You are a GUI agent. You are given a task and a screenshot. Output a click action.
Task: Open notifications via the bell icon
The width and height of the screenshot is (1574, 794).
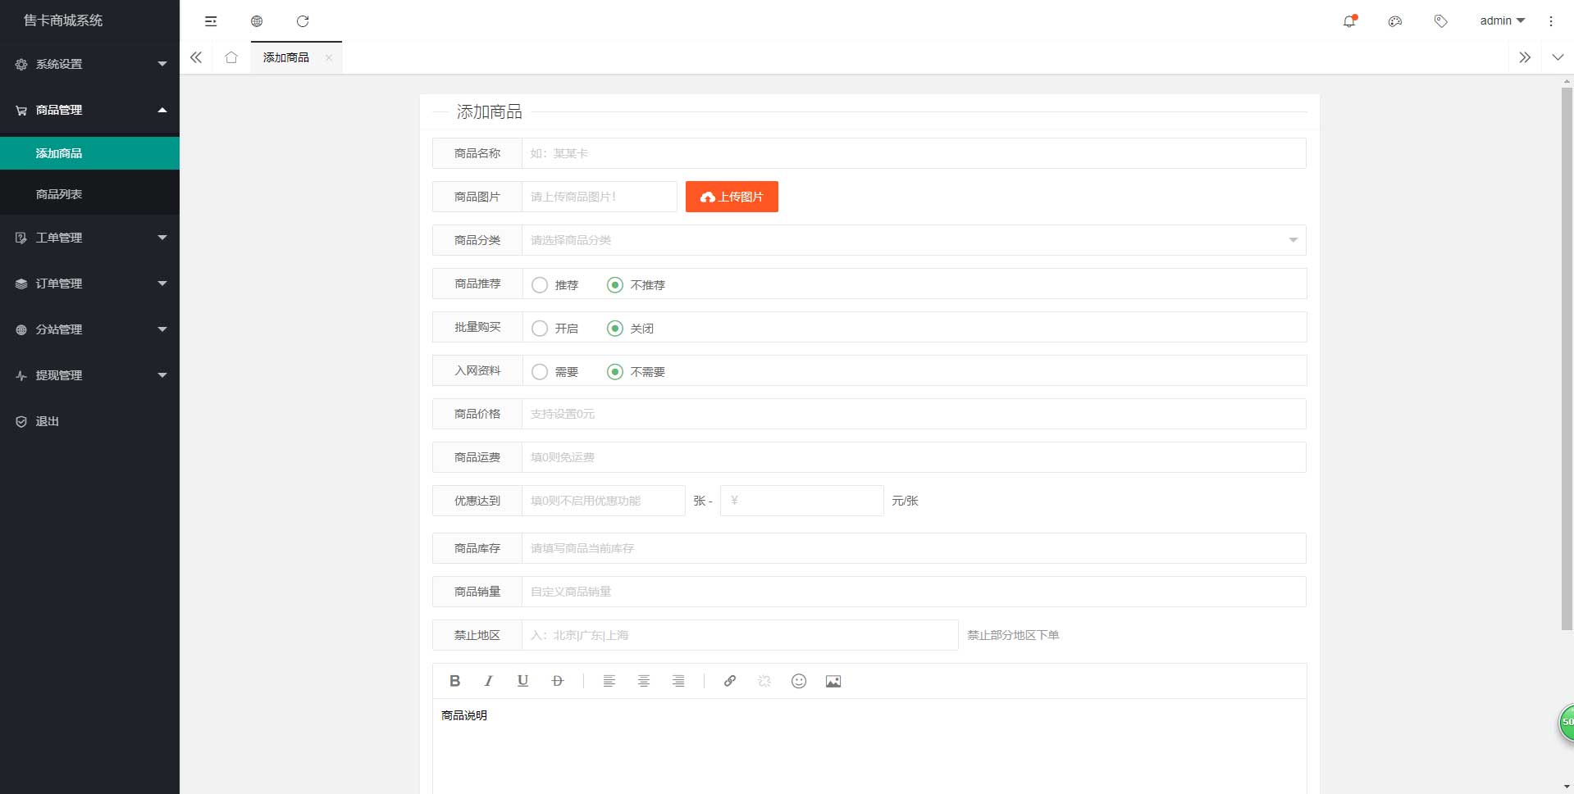1348,21
